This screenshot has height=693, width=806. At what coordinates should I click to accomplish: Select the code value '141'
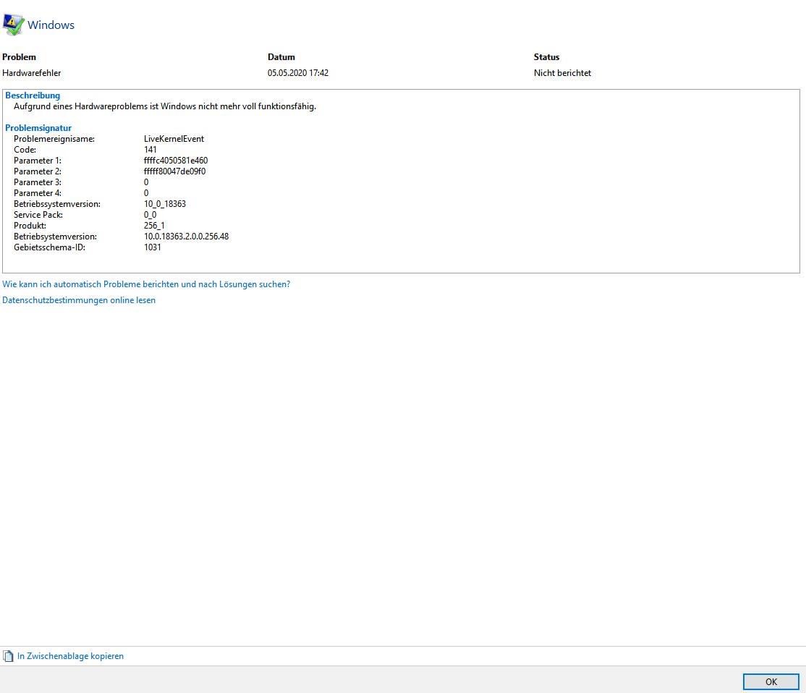point(150,150)
